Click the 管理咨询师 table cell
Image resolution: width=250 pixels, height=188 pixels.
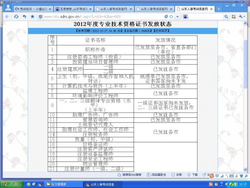[95, 120]
